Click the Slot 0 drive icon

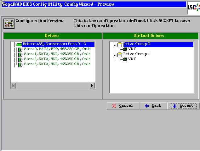20,49
